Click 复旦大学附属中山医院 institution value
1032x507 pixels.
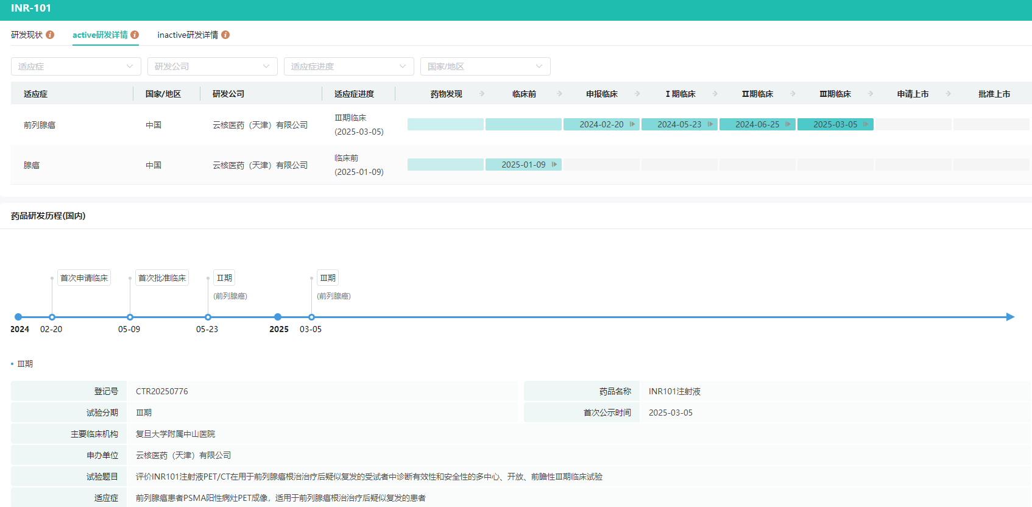175,434
